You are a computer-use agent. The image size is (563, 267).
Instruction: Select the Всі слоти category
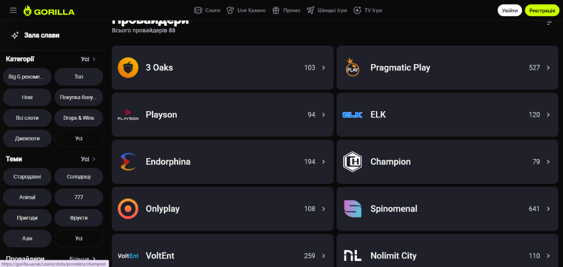(27, 117)
